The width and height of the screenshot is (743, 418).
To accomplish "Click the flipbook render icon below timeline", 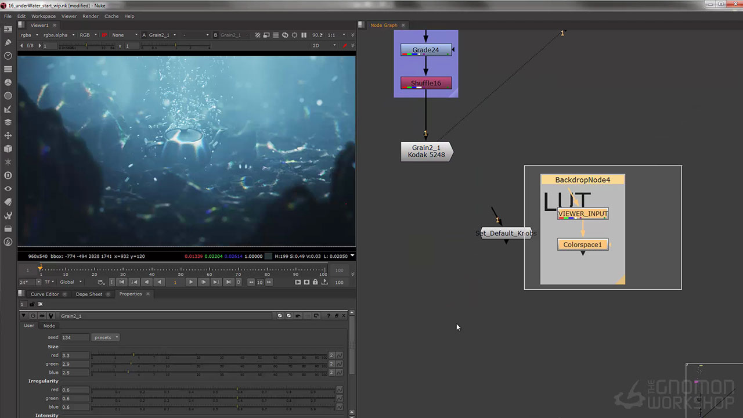I will point(298,282).
